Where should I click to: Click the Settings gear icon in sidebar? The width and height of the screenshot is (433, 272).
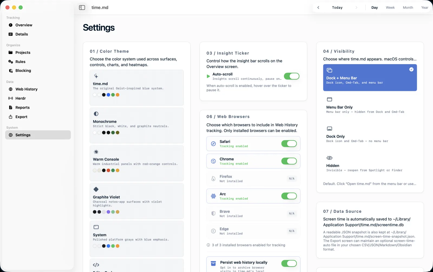[x=11, y=135]
